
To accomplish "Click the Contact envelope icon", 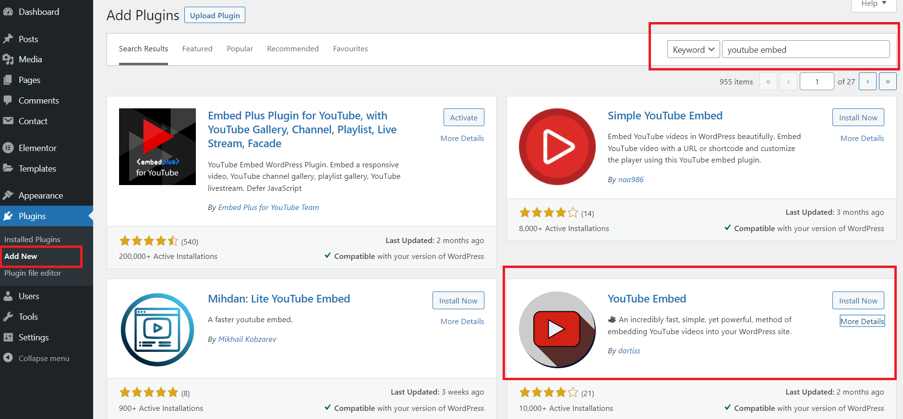I will (8, 121).
